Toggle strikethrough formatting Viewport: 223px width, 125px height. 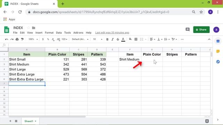pyautogui.click(x=118, y=39)
